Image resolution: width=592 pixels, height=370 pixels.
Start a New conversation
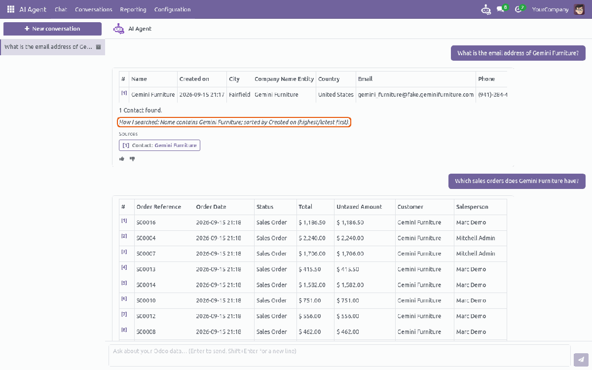pos(52,29)
